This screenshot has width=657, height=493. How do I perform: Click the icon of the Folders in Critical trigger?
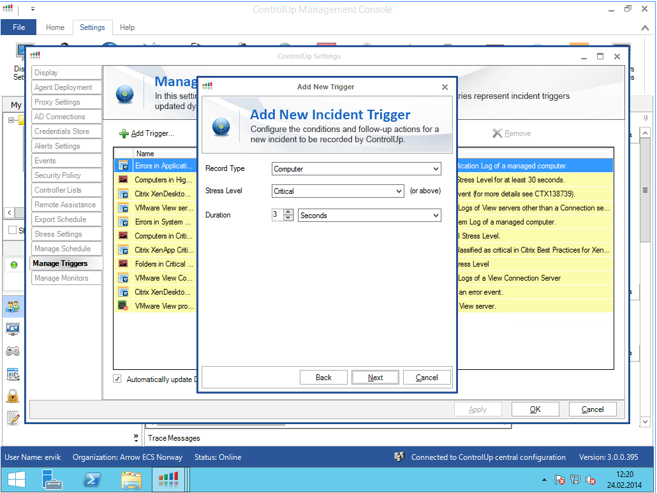(122, 264)
